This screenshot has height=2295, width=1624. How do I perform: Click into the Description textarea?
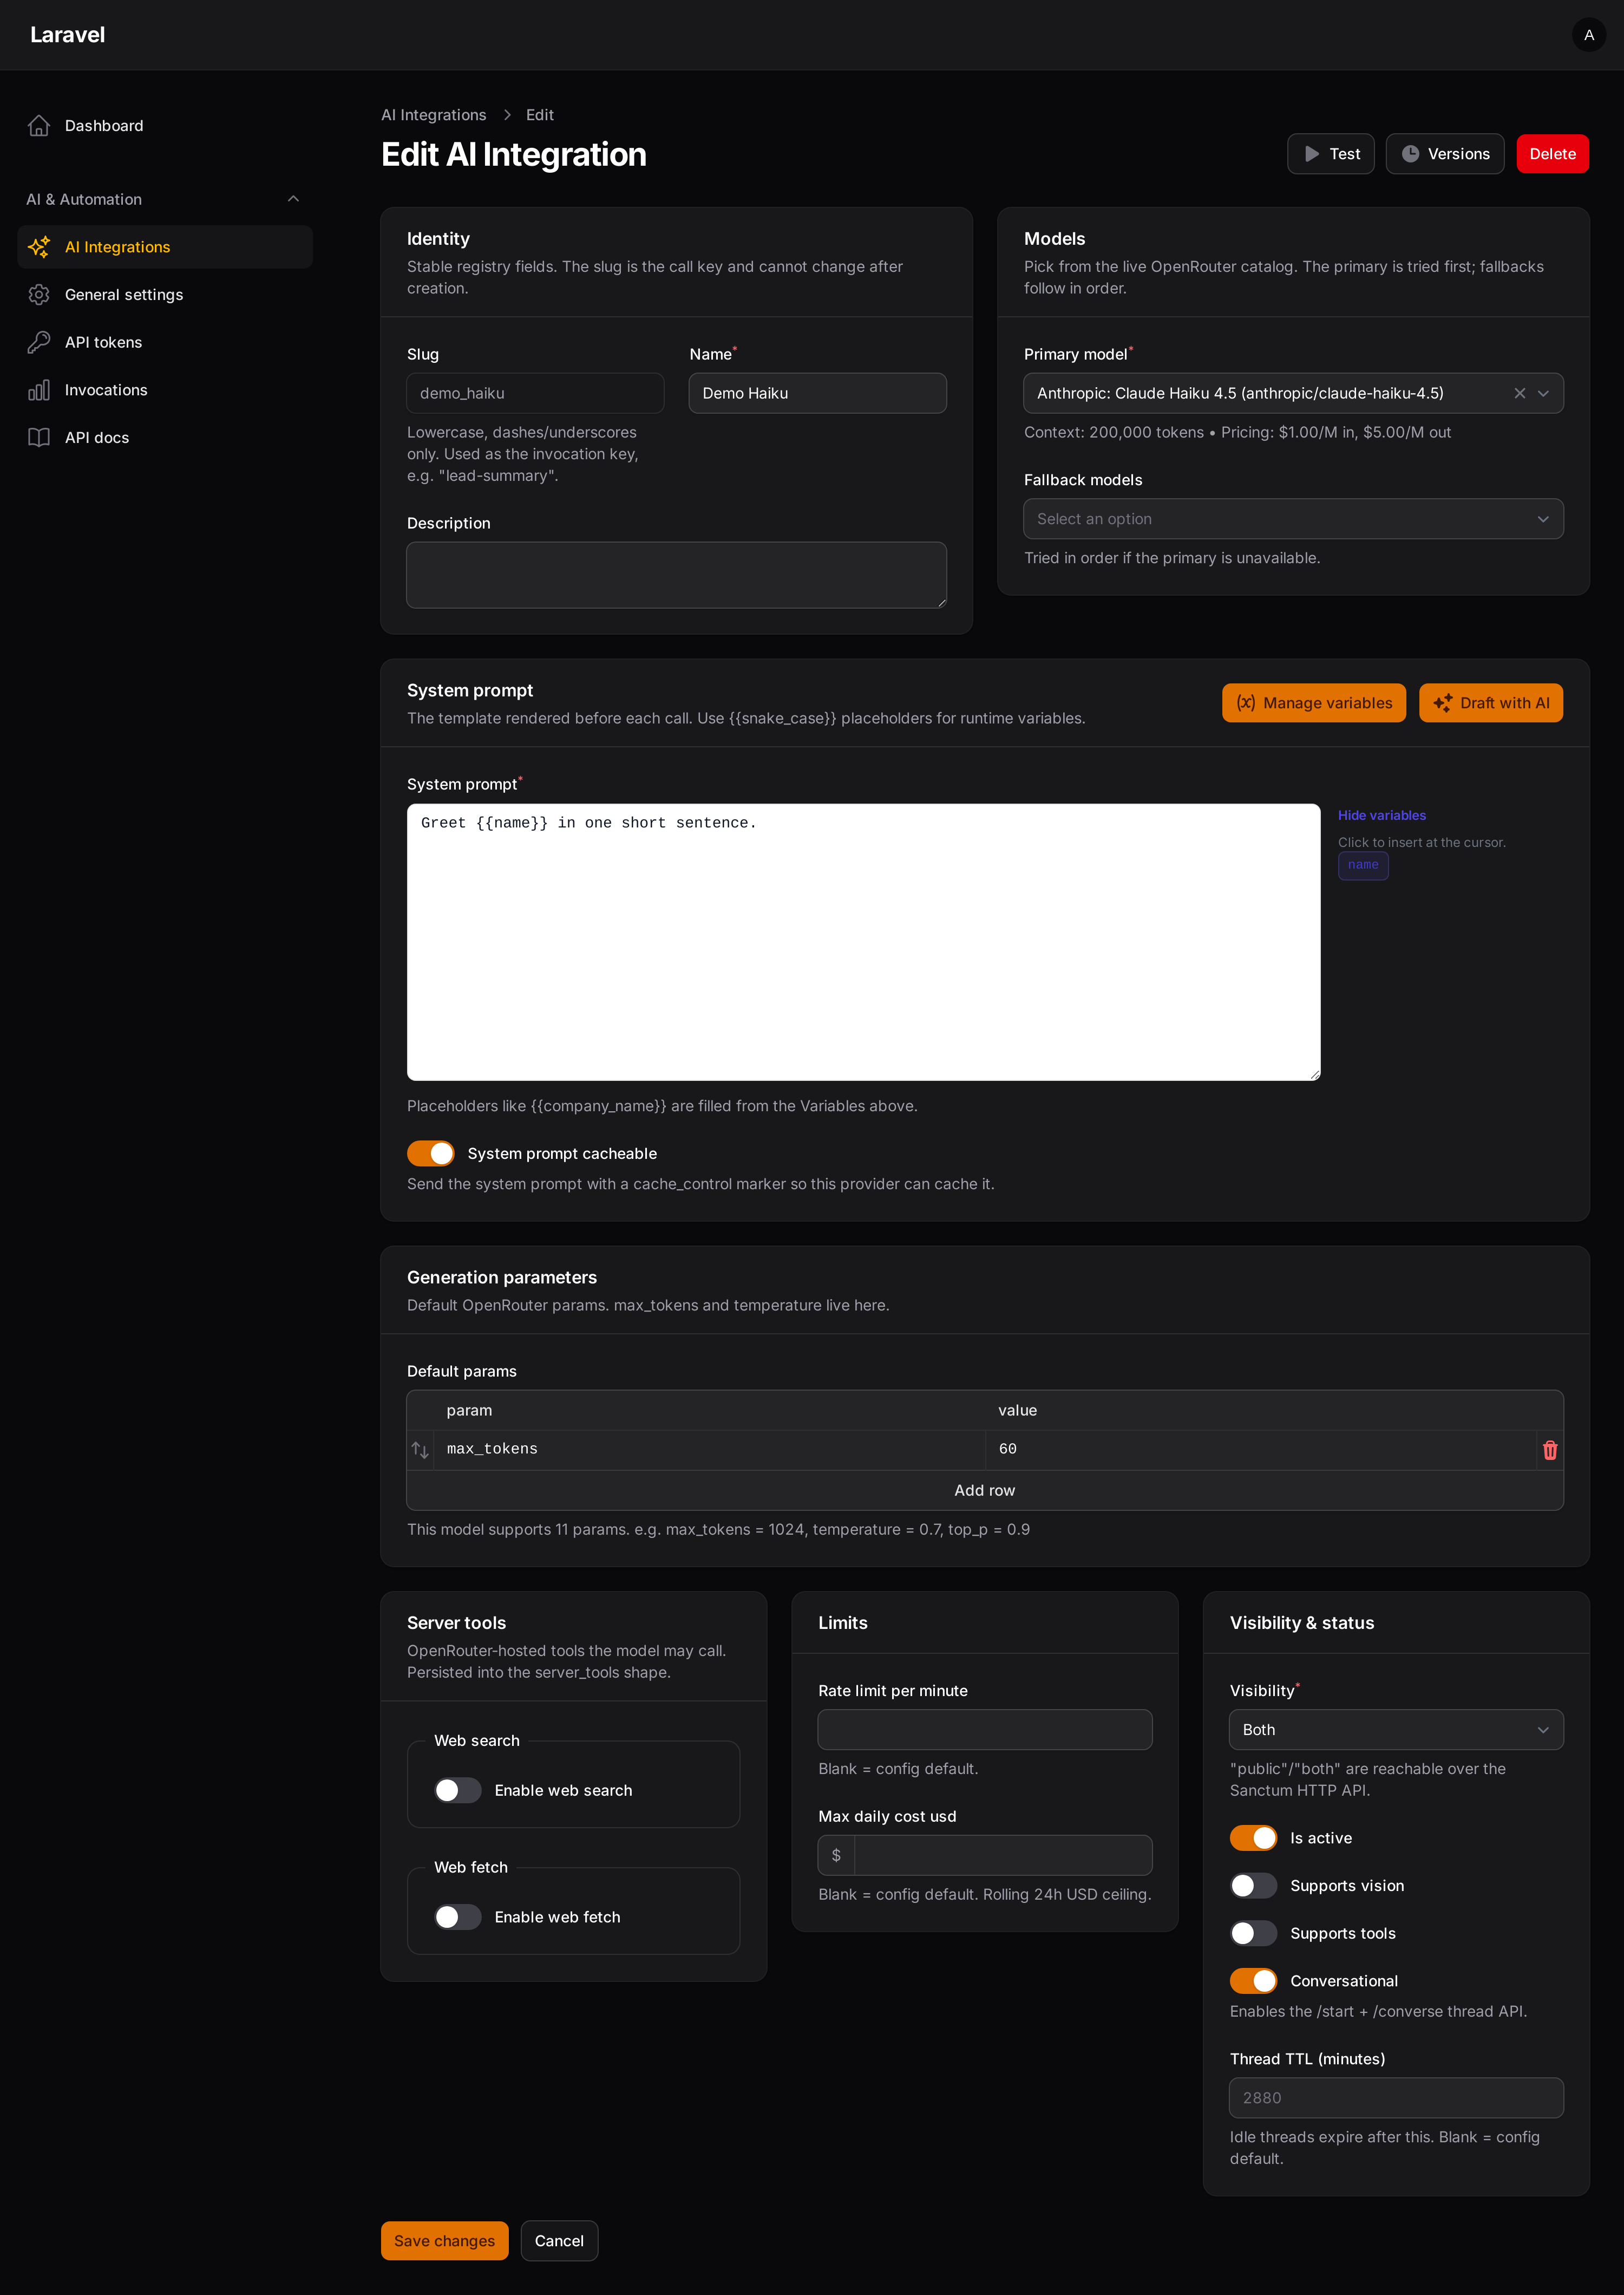pos(676,575)
